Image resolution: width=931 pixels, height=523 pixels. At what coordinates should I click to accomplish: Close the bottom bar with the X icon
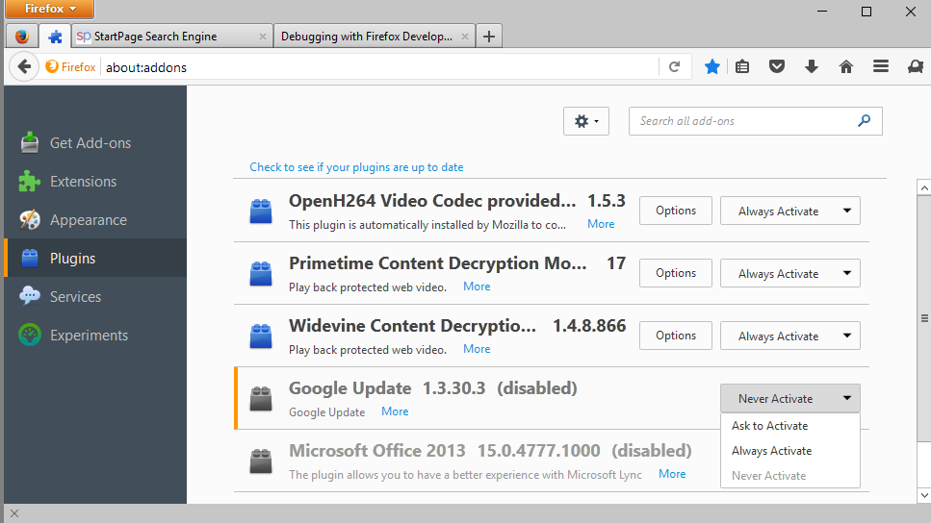(x=14, y=513)
